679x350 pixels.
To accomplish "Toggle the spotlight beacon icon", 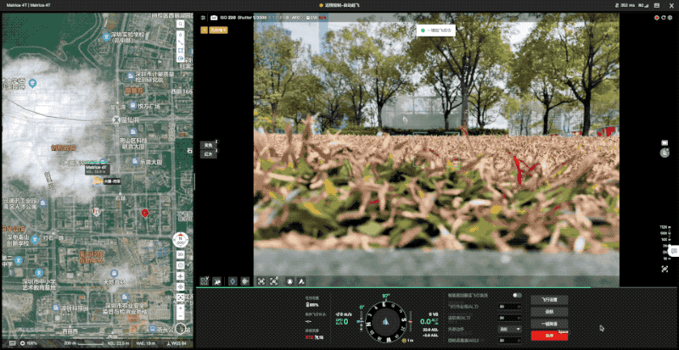I will pyautogui.click(x=289, y=281).
